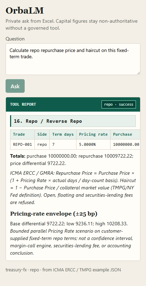Image resolution: width=146 pixels, height=286 pixels.
Task: Click the 'Term days' column header
Action: click(63, 134)
